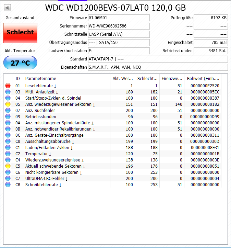The height and width of the screenshot is (248, 231).
Task: Click status icon for misslungener Spindelanläufe
Action: point(8,123)
